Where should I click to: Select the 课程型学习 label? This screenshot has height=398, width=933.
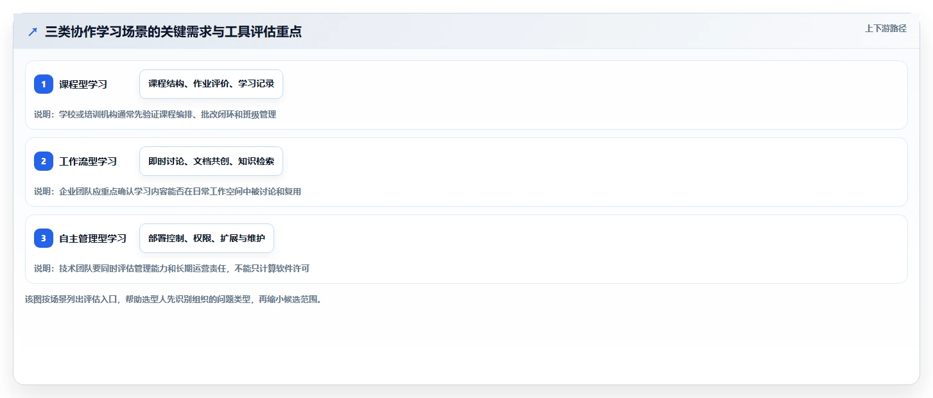[x=83, y=84]
